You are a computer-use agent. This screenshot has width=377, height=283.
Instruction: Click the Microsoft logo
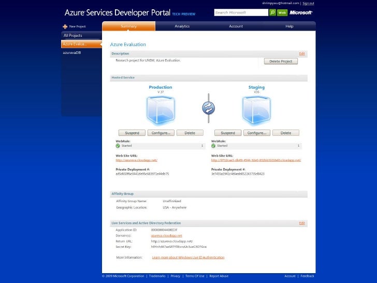point(301,12)
